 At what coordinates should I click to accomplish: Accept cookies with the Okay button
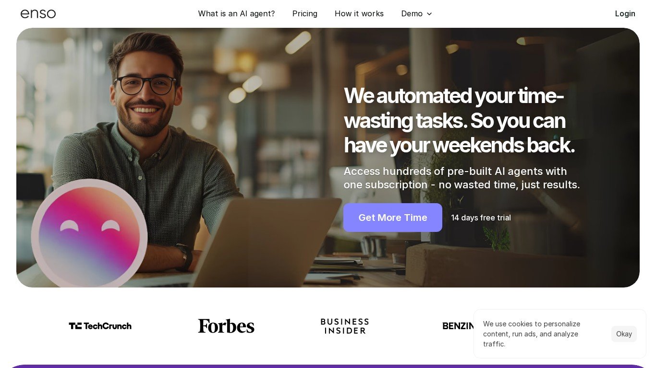point(624,334)
